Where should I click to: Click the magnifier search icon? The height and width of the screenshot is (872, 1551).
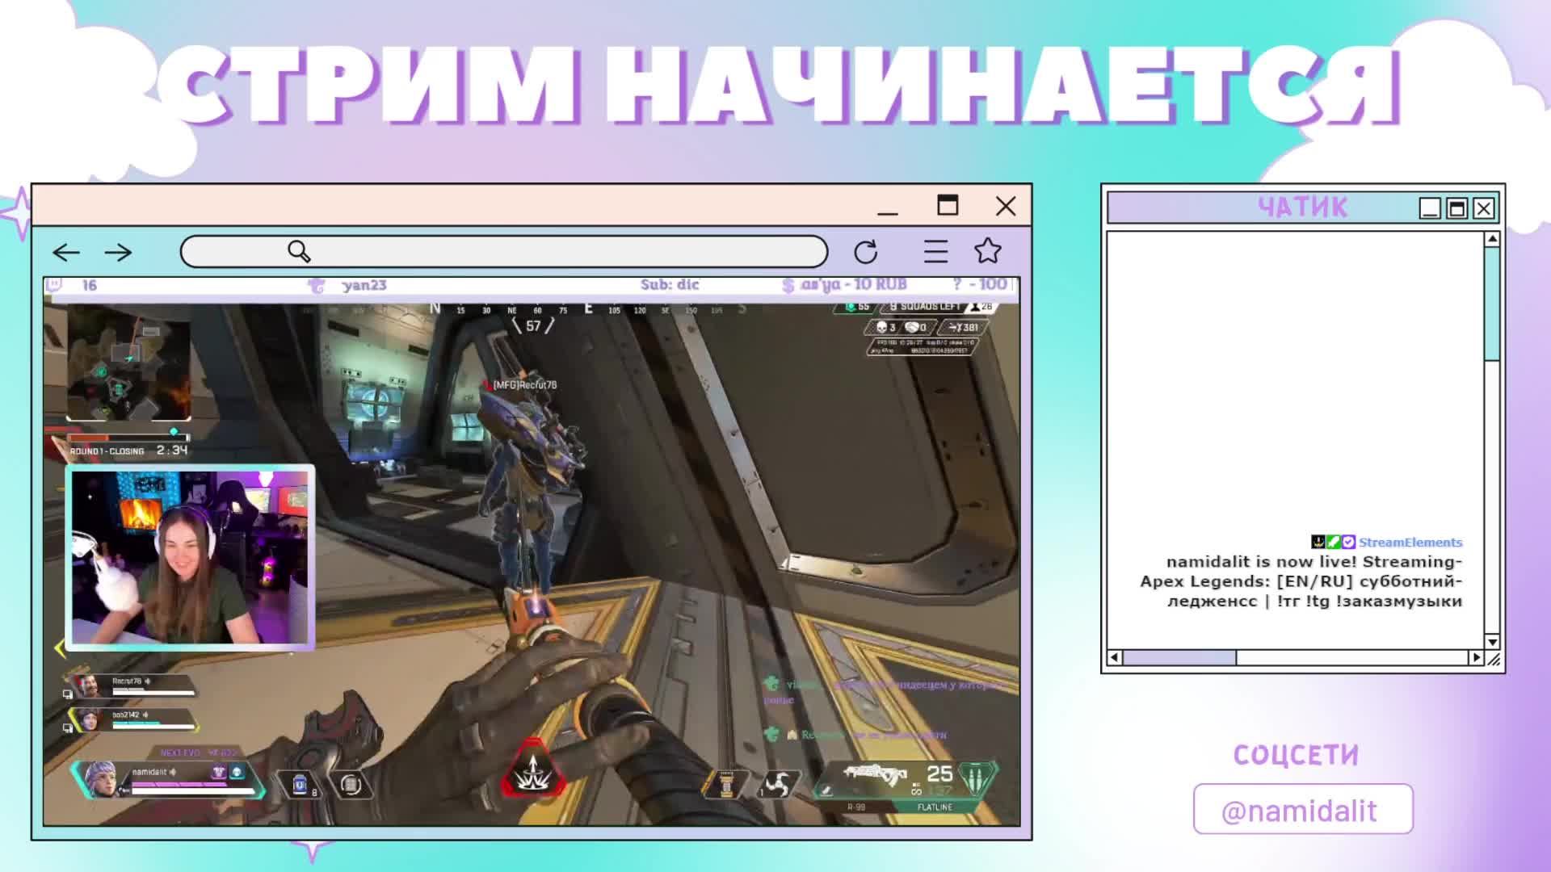pyautogui.click(x=299, y=252)
